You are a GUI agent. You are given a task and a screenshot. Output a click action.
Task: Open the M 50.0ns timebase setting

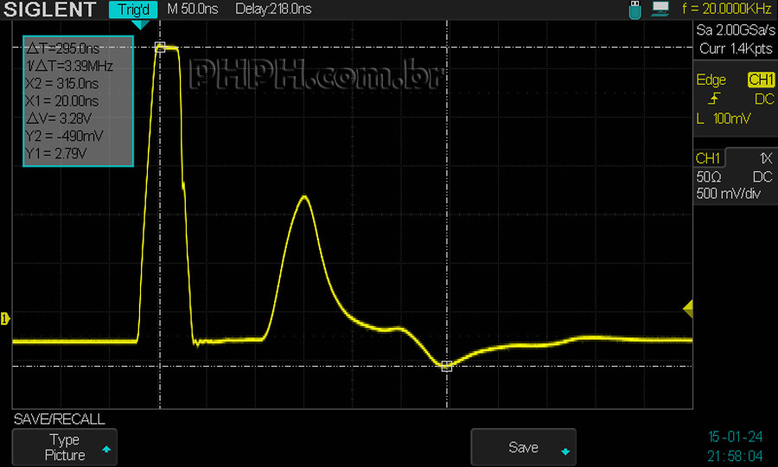pos(193,10)
